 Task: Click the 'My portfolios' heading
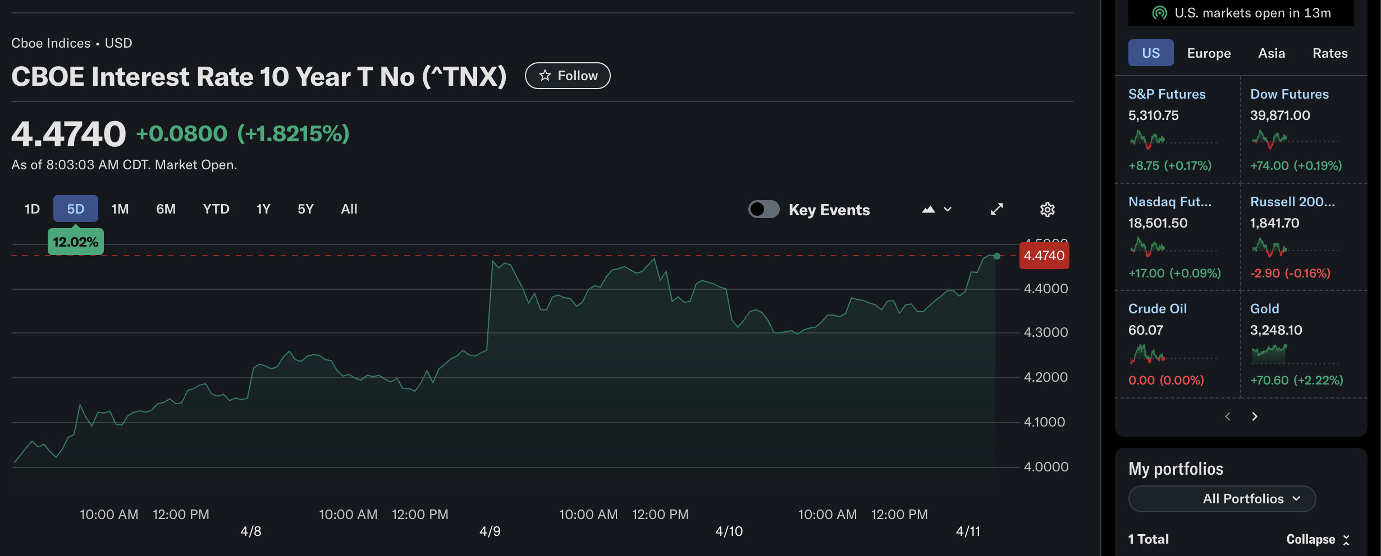tap(1176, 469)
